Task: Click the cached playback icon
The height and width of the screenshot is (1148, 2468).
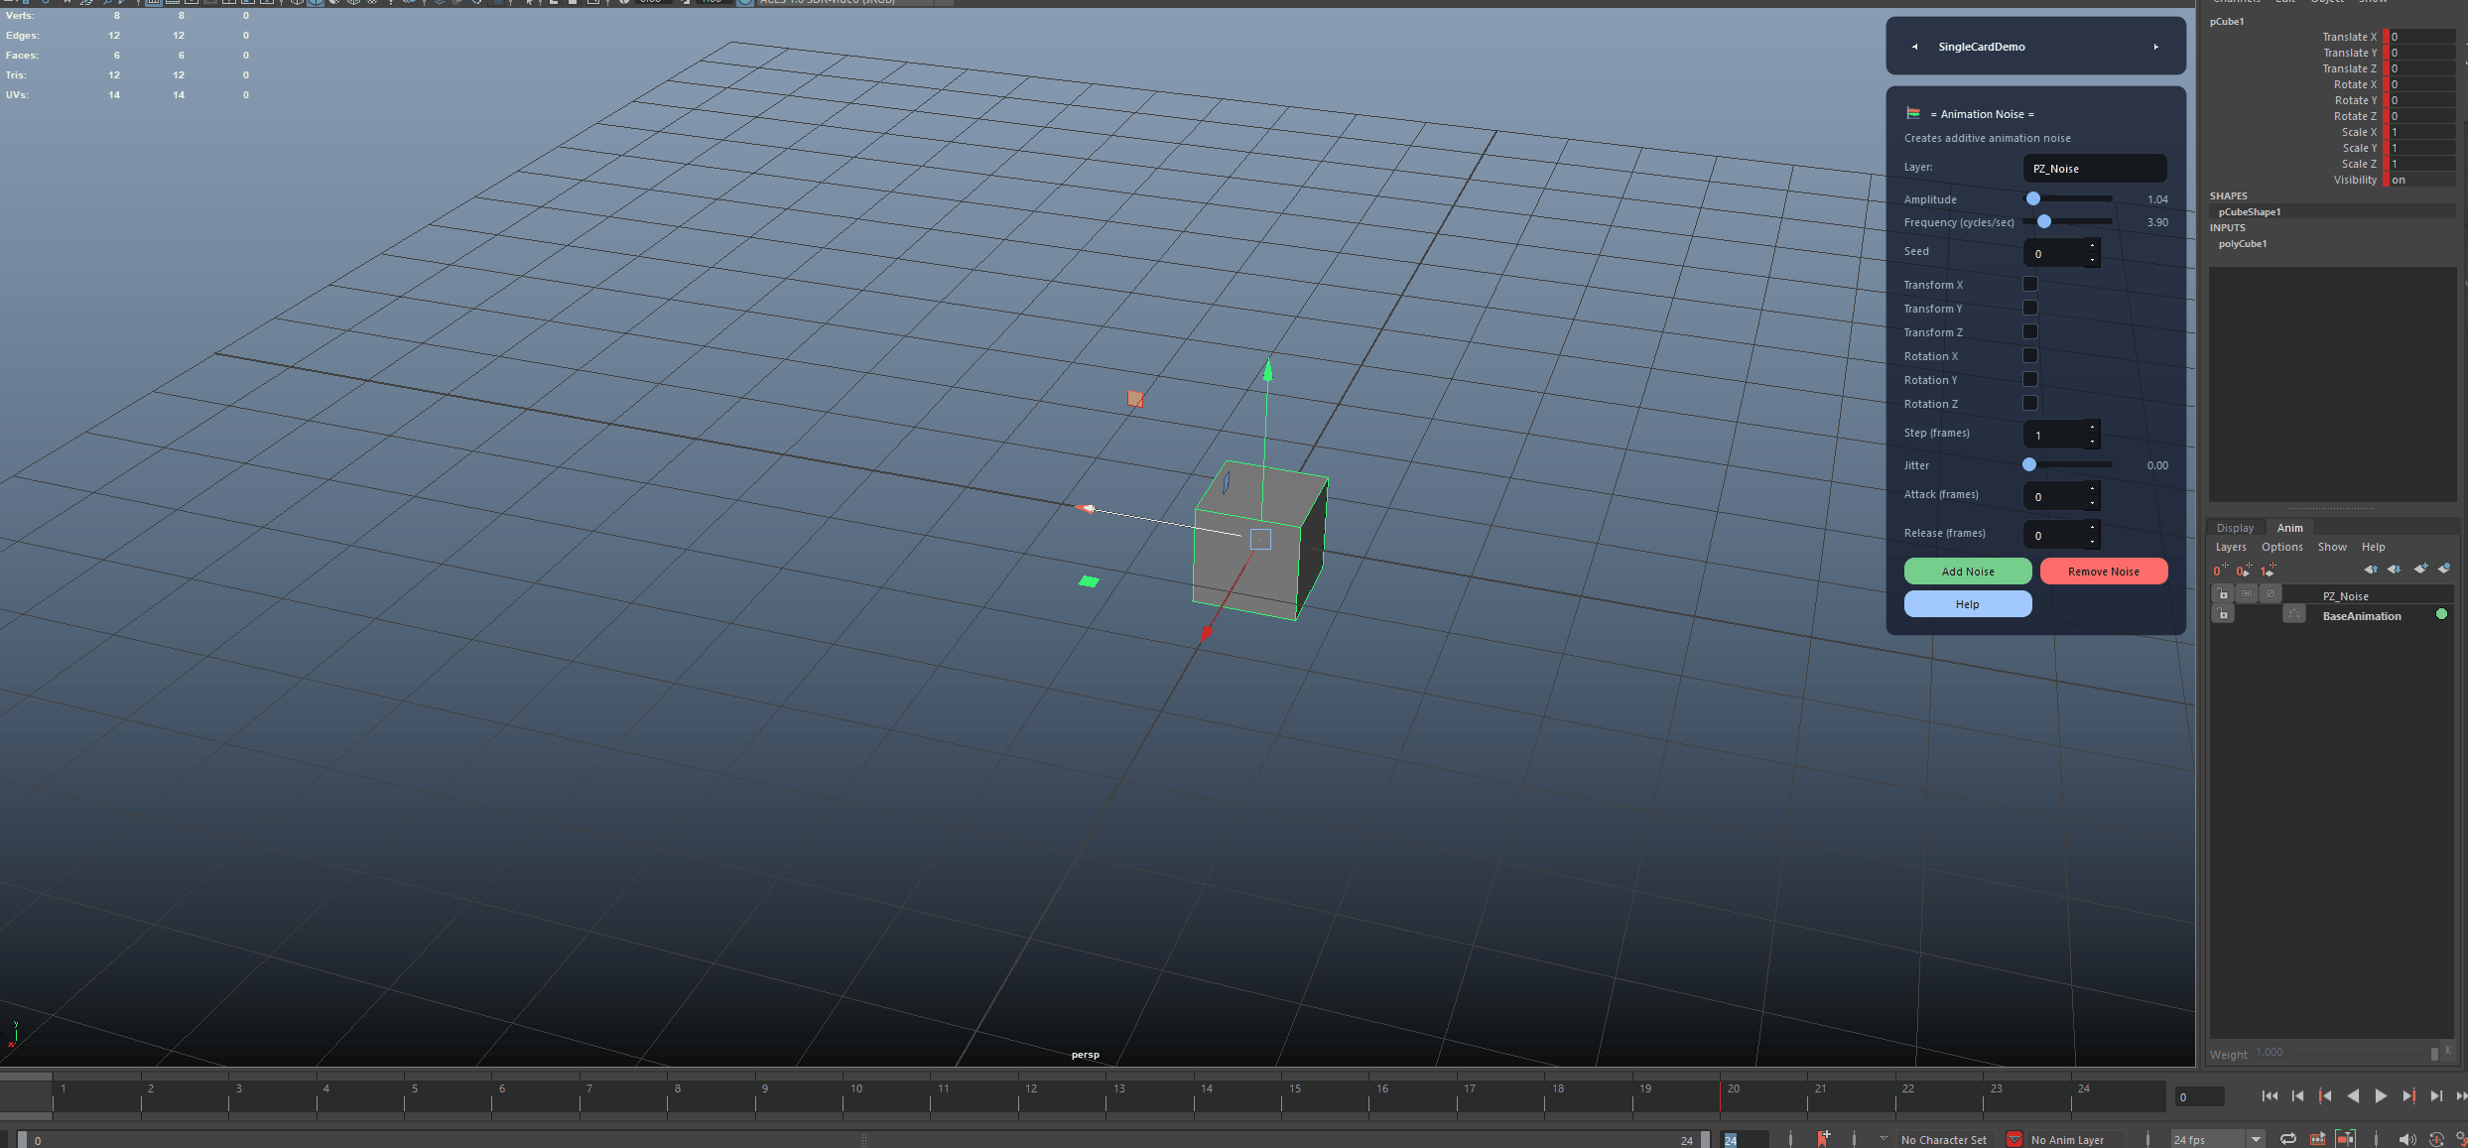Action: click(x=2317, y=1139)
